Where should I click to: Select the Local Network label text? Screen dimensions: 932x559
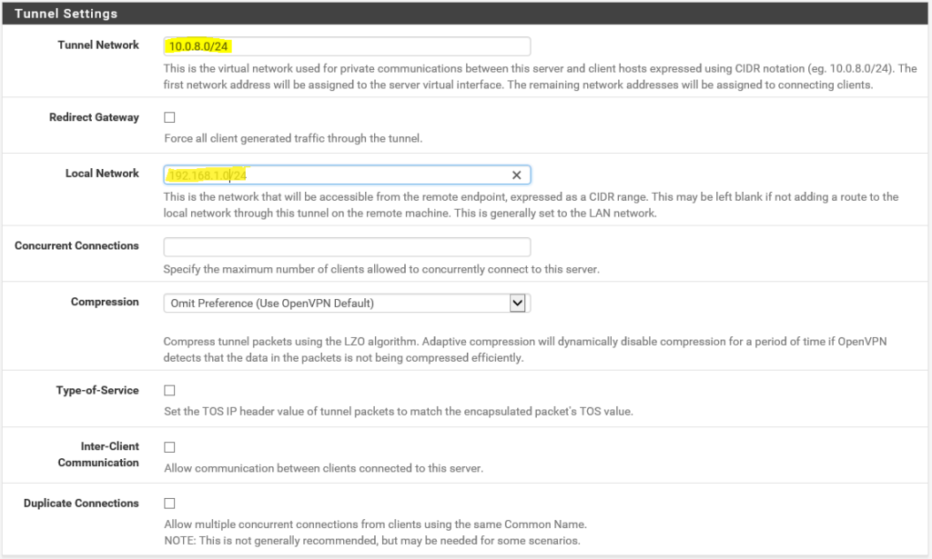click(102, 174)
